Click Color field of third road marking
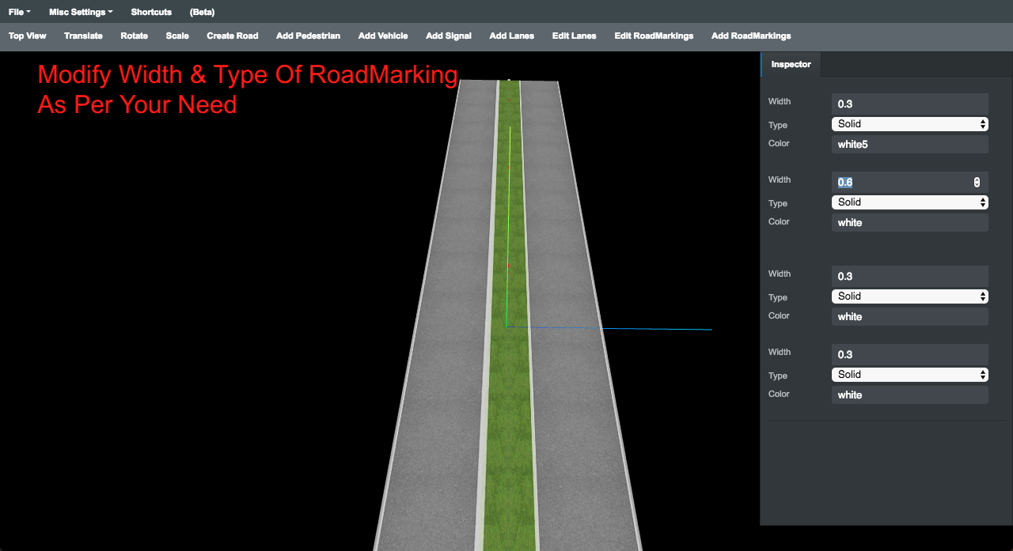The height and width of the screenshot is (551, 1013). 910,316
